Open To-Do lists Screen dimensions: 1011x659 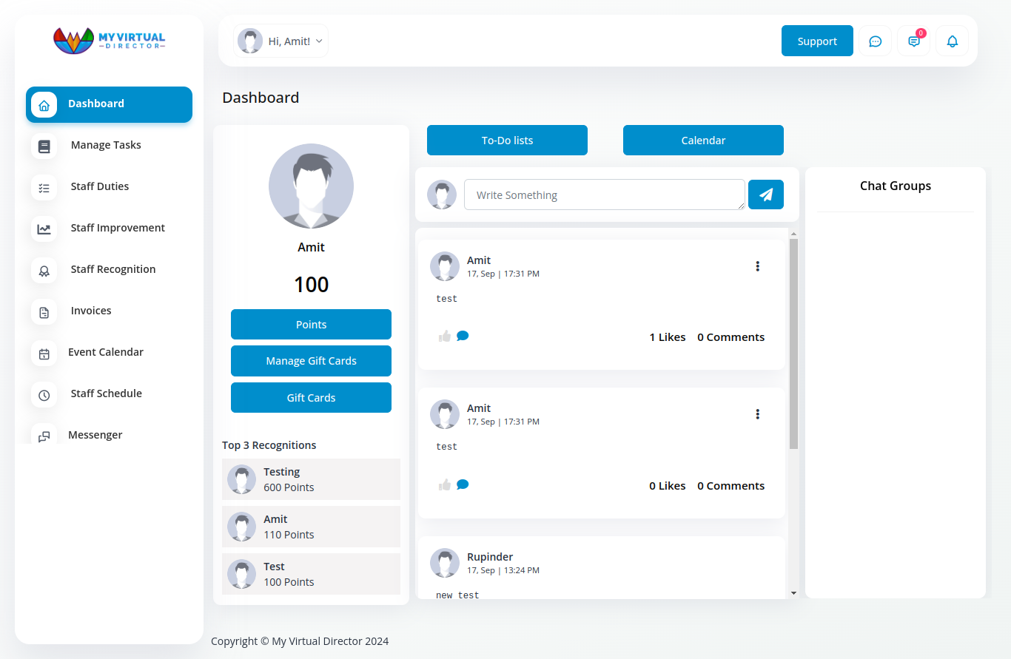[x=507, y=141]
